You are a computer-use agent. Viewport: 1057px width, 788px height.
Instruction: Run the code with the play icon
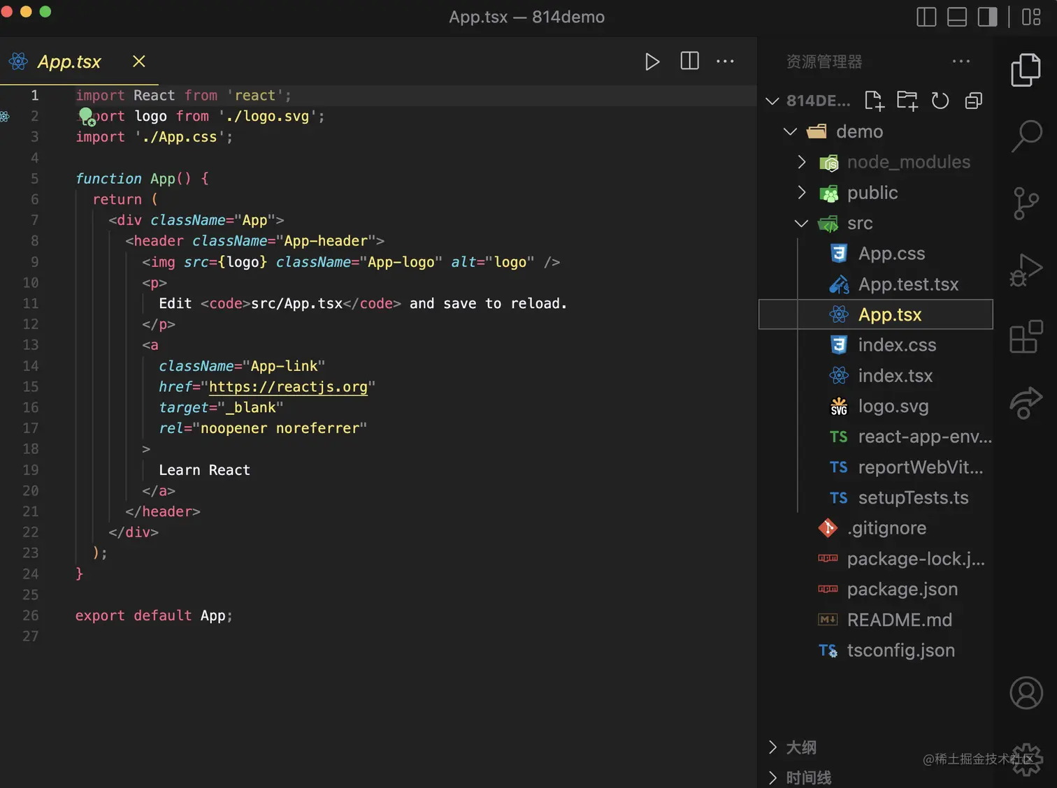[652, 61]
